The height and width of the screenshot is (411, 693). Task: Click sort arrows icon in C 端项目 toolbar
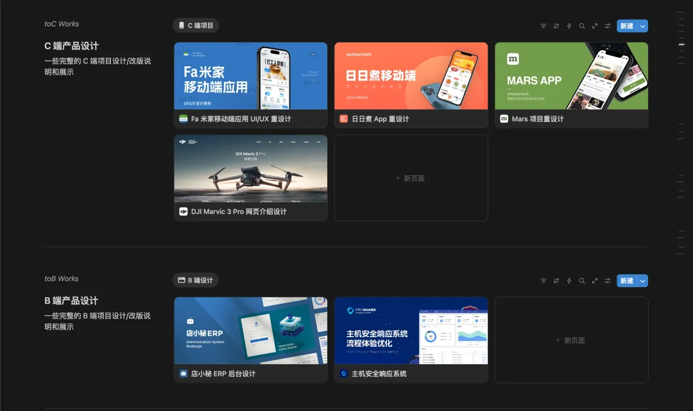coord(556,26)
